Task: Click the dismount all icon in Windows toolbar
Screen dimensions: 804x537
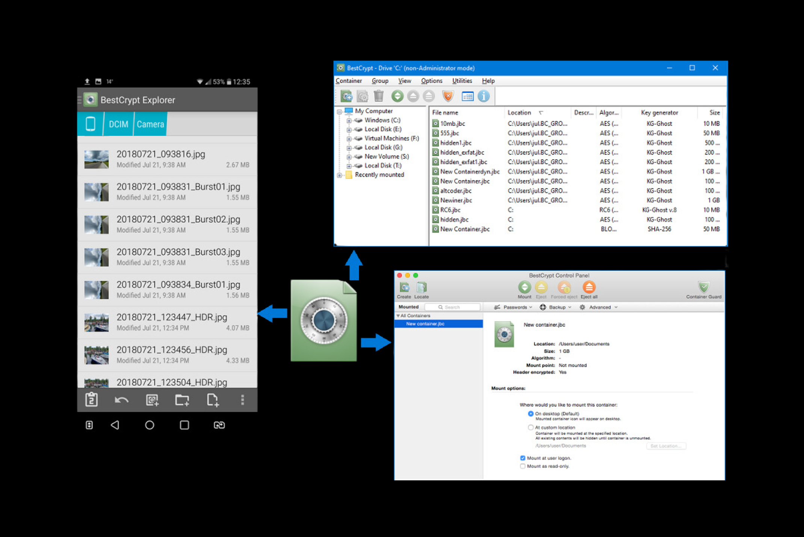Action: click(428, 96)
